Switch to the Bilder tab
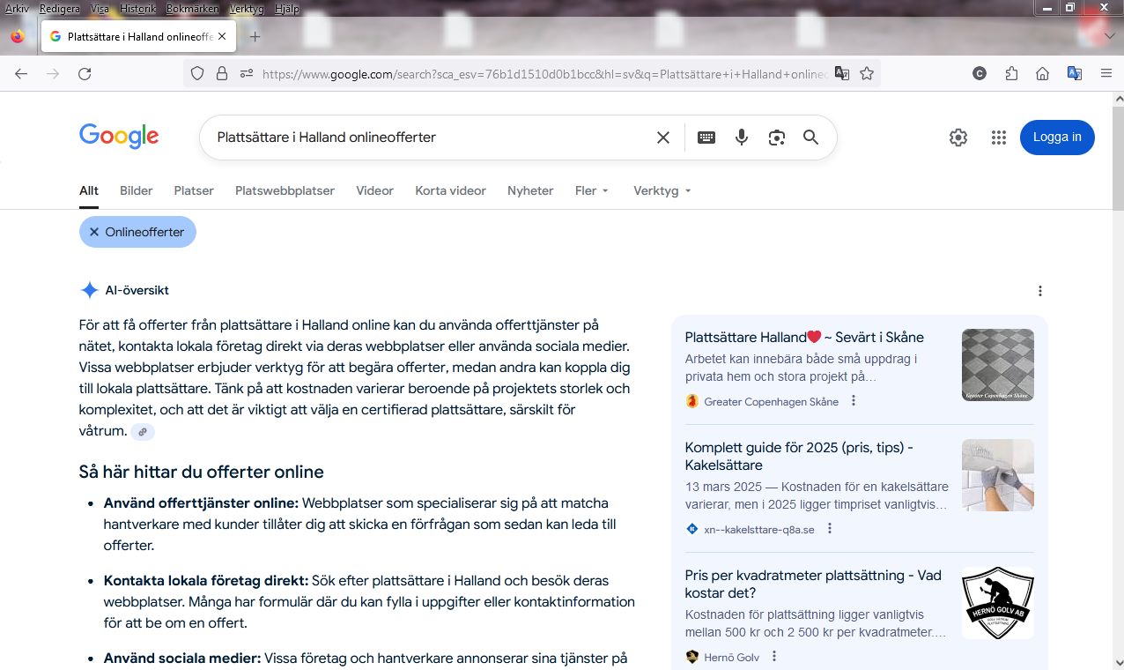The height and width of the screenshot is (670, 1124). pos(137,190)
